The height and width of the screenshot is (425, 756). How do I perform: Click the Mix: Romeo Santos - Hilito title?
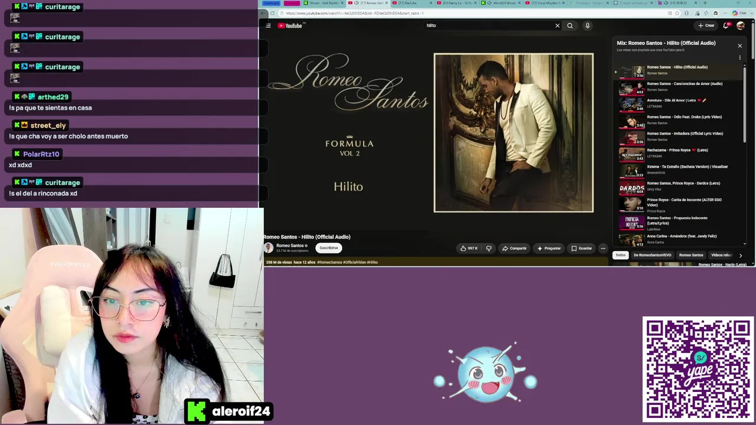666,43
